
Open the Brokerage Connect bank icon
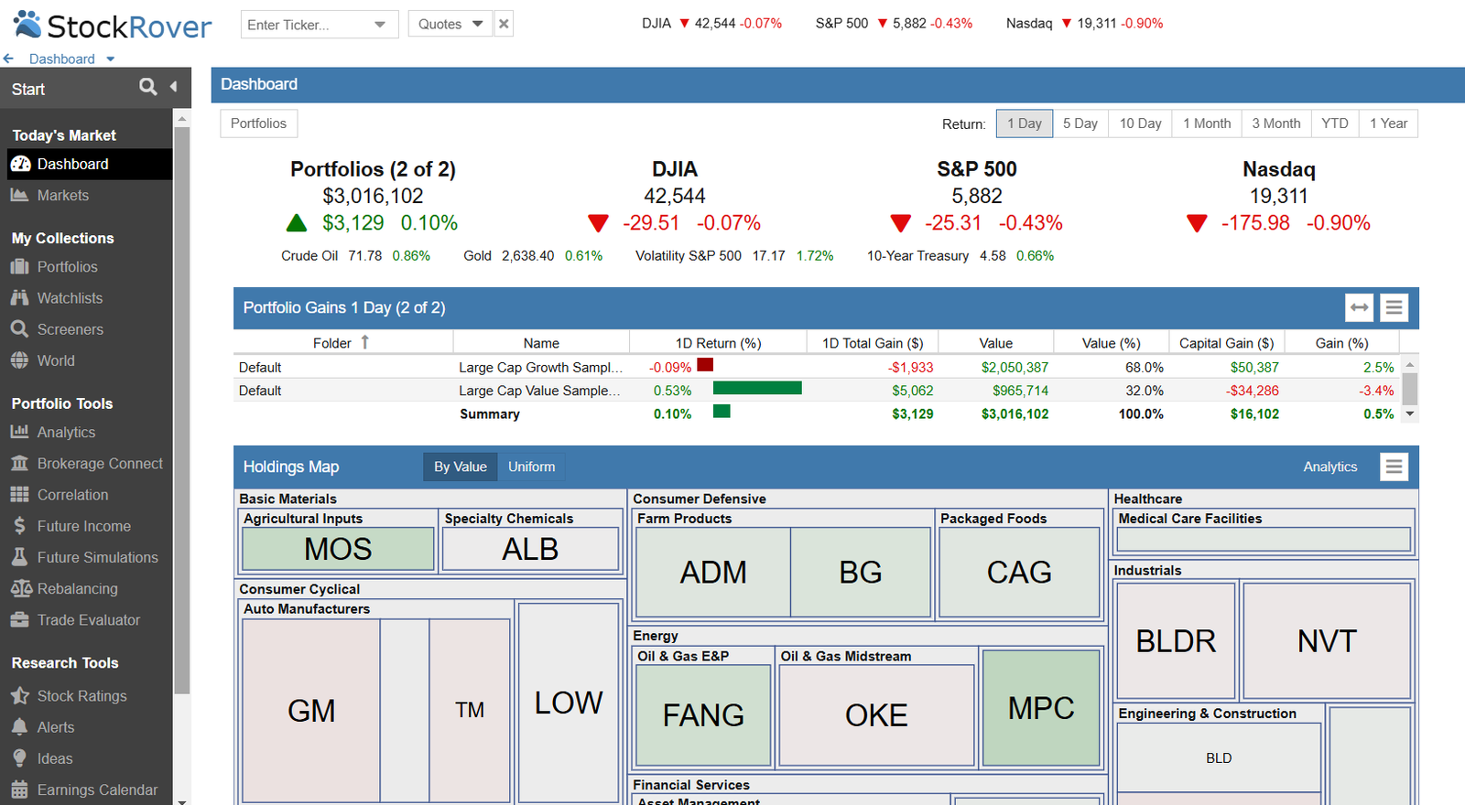[19, 463]
